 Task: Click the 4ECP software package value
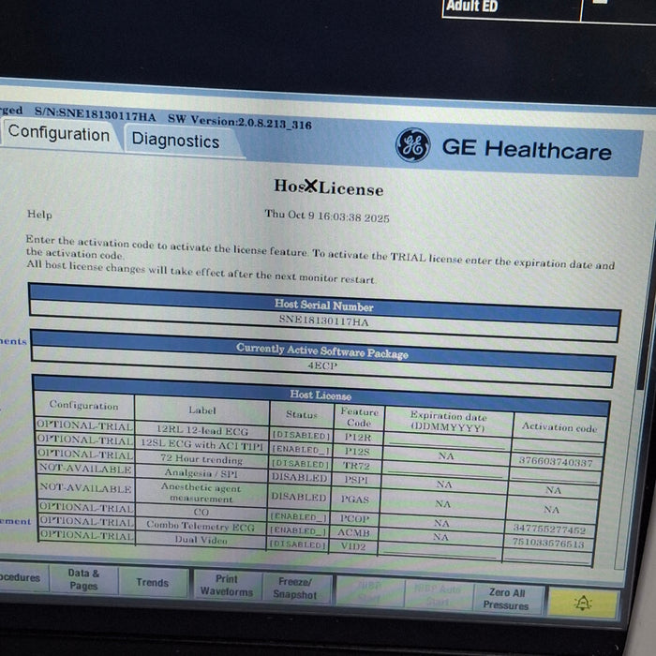322,365
